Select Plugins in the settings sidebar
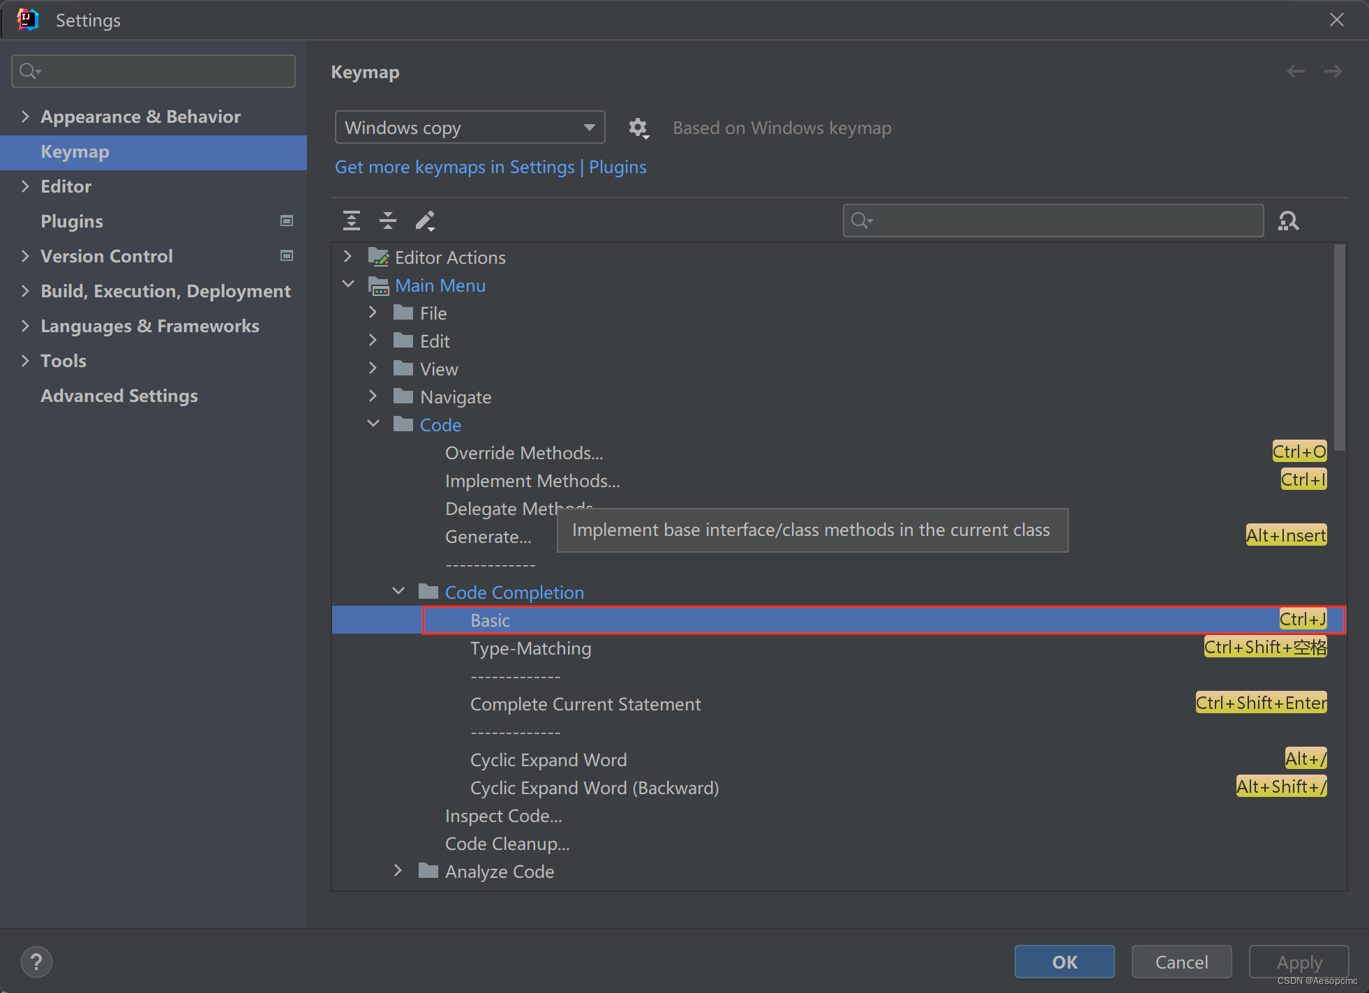This screenshot has height=993, width=1369. (x=72, y=221)
